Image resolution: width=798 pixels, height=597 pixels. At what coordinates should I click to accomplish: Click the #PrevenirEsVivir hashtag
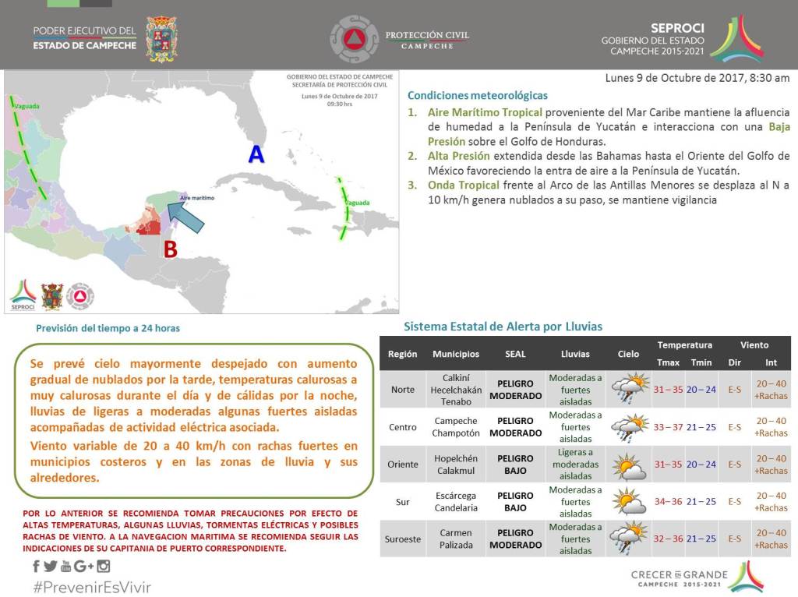coord(92,587)
